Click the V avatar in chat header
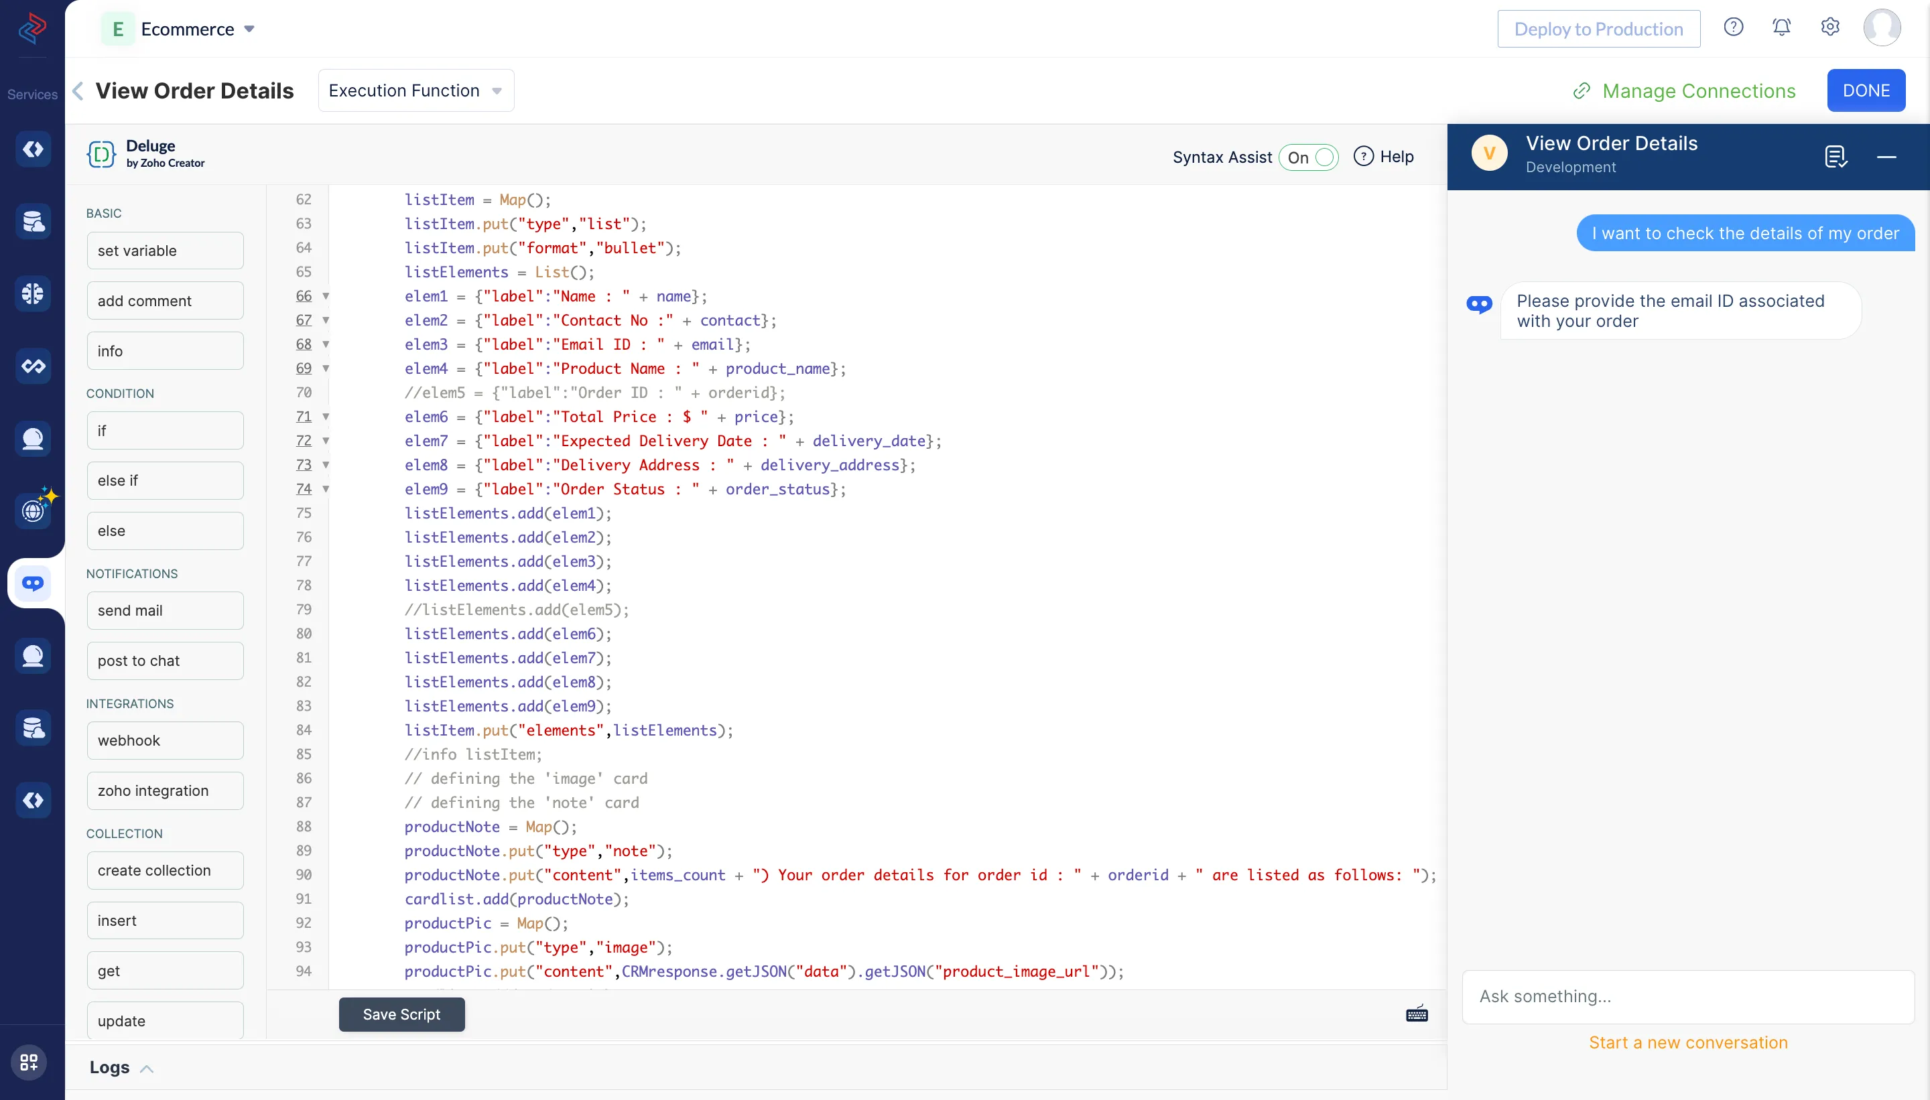 pyautogui.click(x=1488, y=153)
